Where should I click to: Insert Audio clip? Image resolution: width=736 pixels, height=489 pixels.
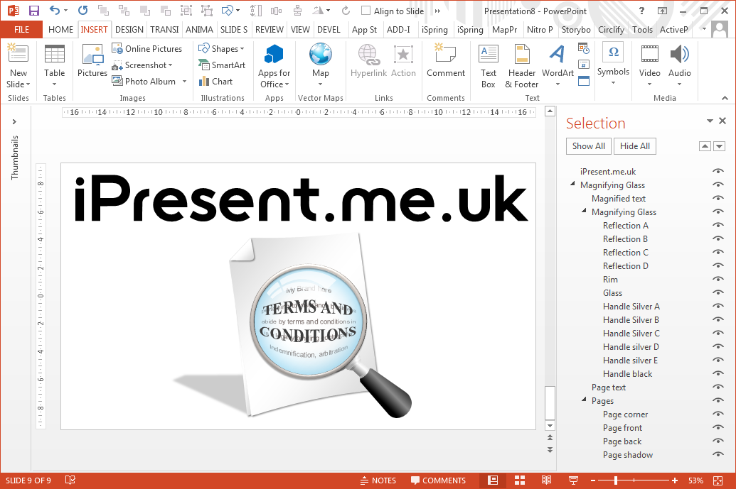(680, 65)
